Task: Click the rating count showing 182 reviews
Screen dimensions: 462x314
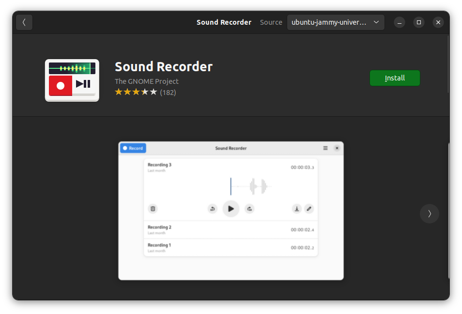Action: [x=168, y=92]
